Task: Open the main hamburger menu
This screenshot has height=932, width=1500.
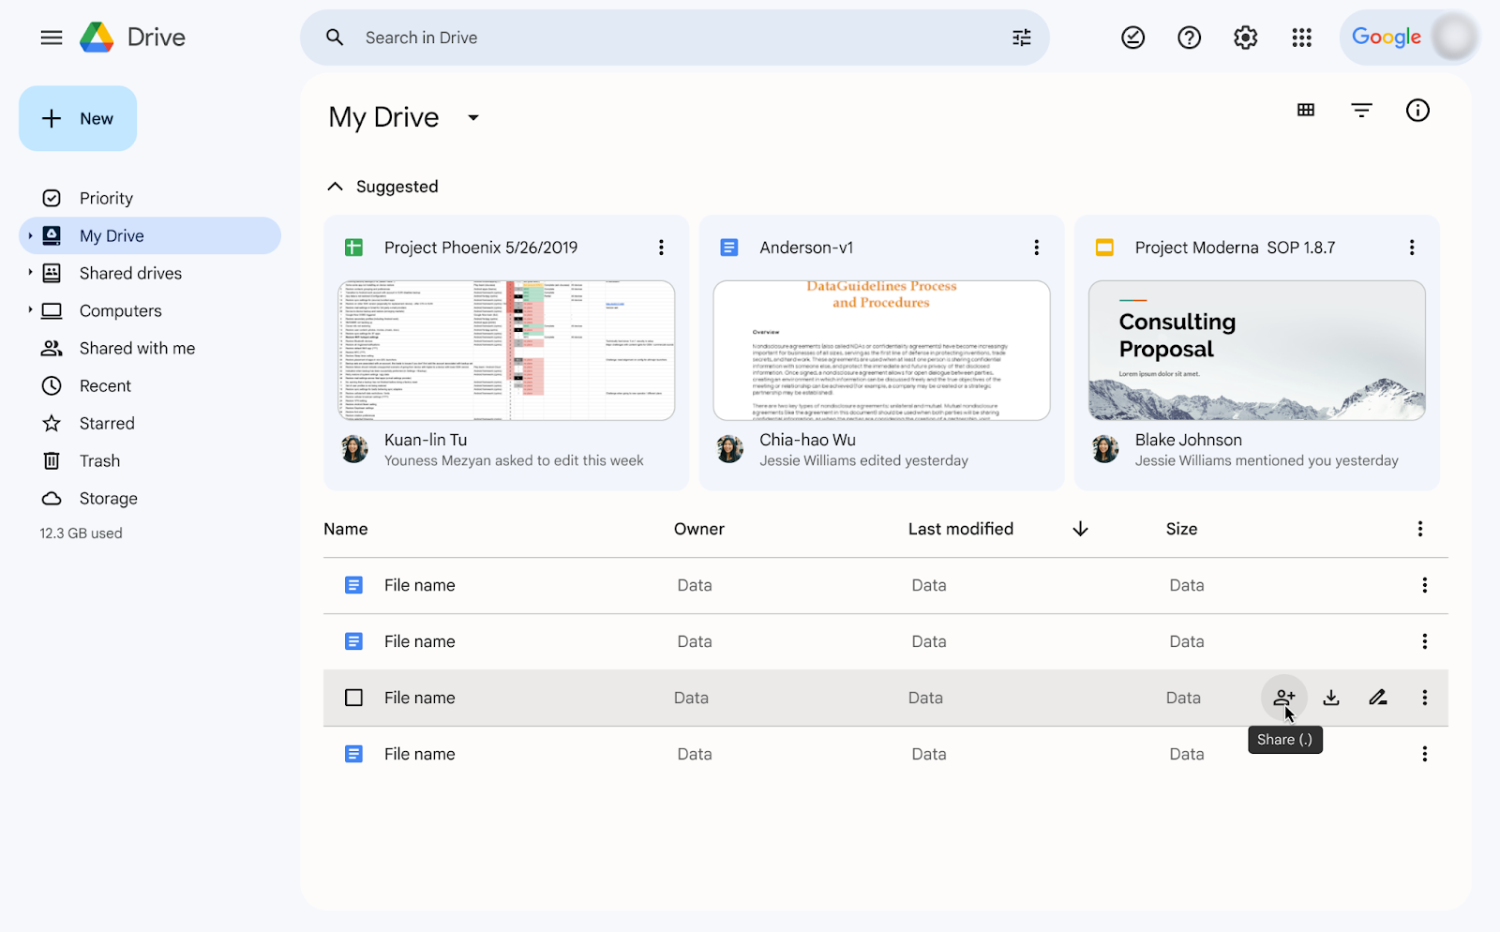Action: (52, 38)
